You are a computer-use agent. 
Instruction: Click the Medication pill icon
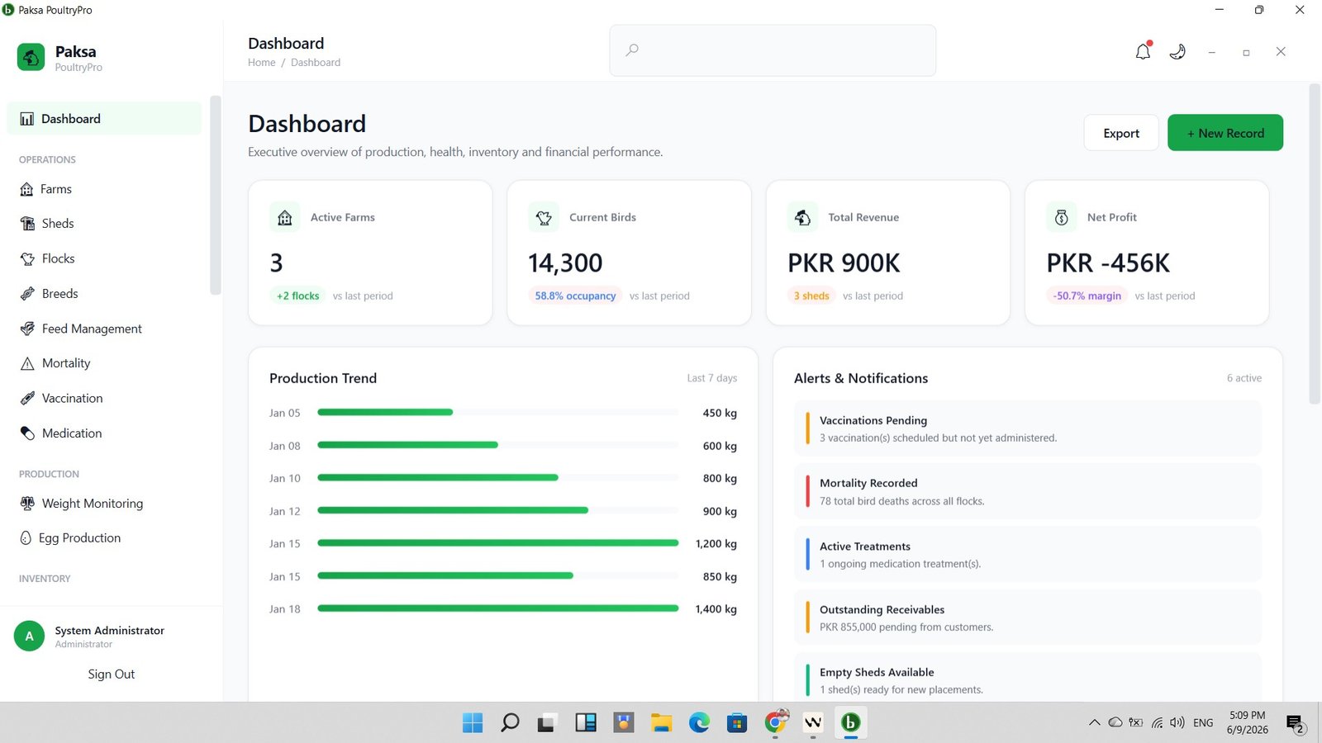coord(27,433)
